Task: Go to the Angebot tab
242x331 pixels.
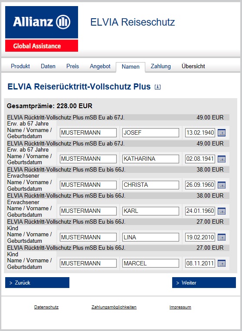Action: pos(100,66)
